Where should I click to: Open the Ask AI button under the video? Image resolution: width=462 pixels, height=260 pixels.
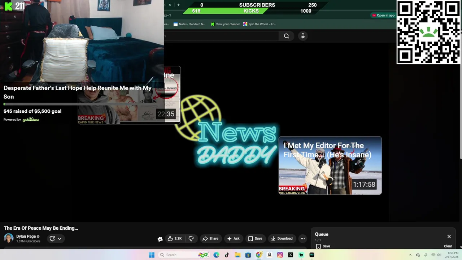point(233,238)
